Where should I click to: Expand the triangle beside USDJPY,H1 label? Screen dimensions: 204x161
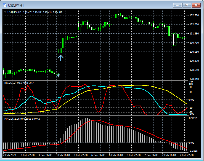coord(5,12)
